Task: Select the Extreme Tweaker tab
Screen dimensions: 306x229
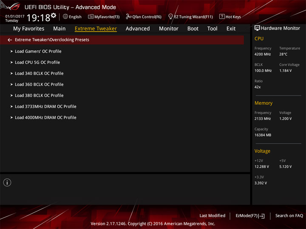Action: point(96,29)
